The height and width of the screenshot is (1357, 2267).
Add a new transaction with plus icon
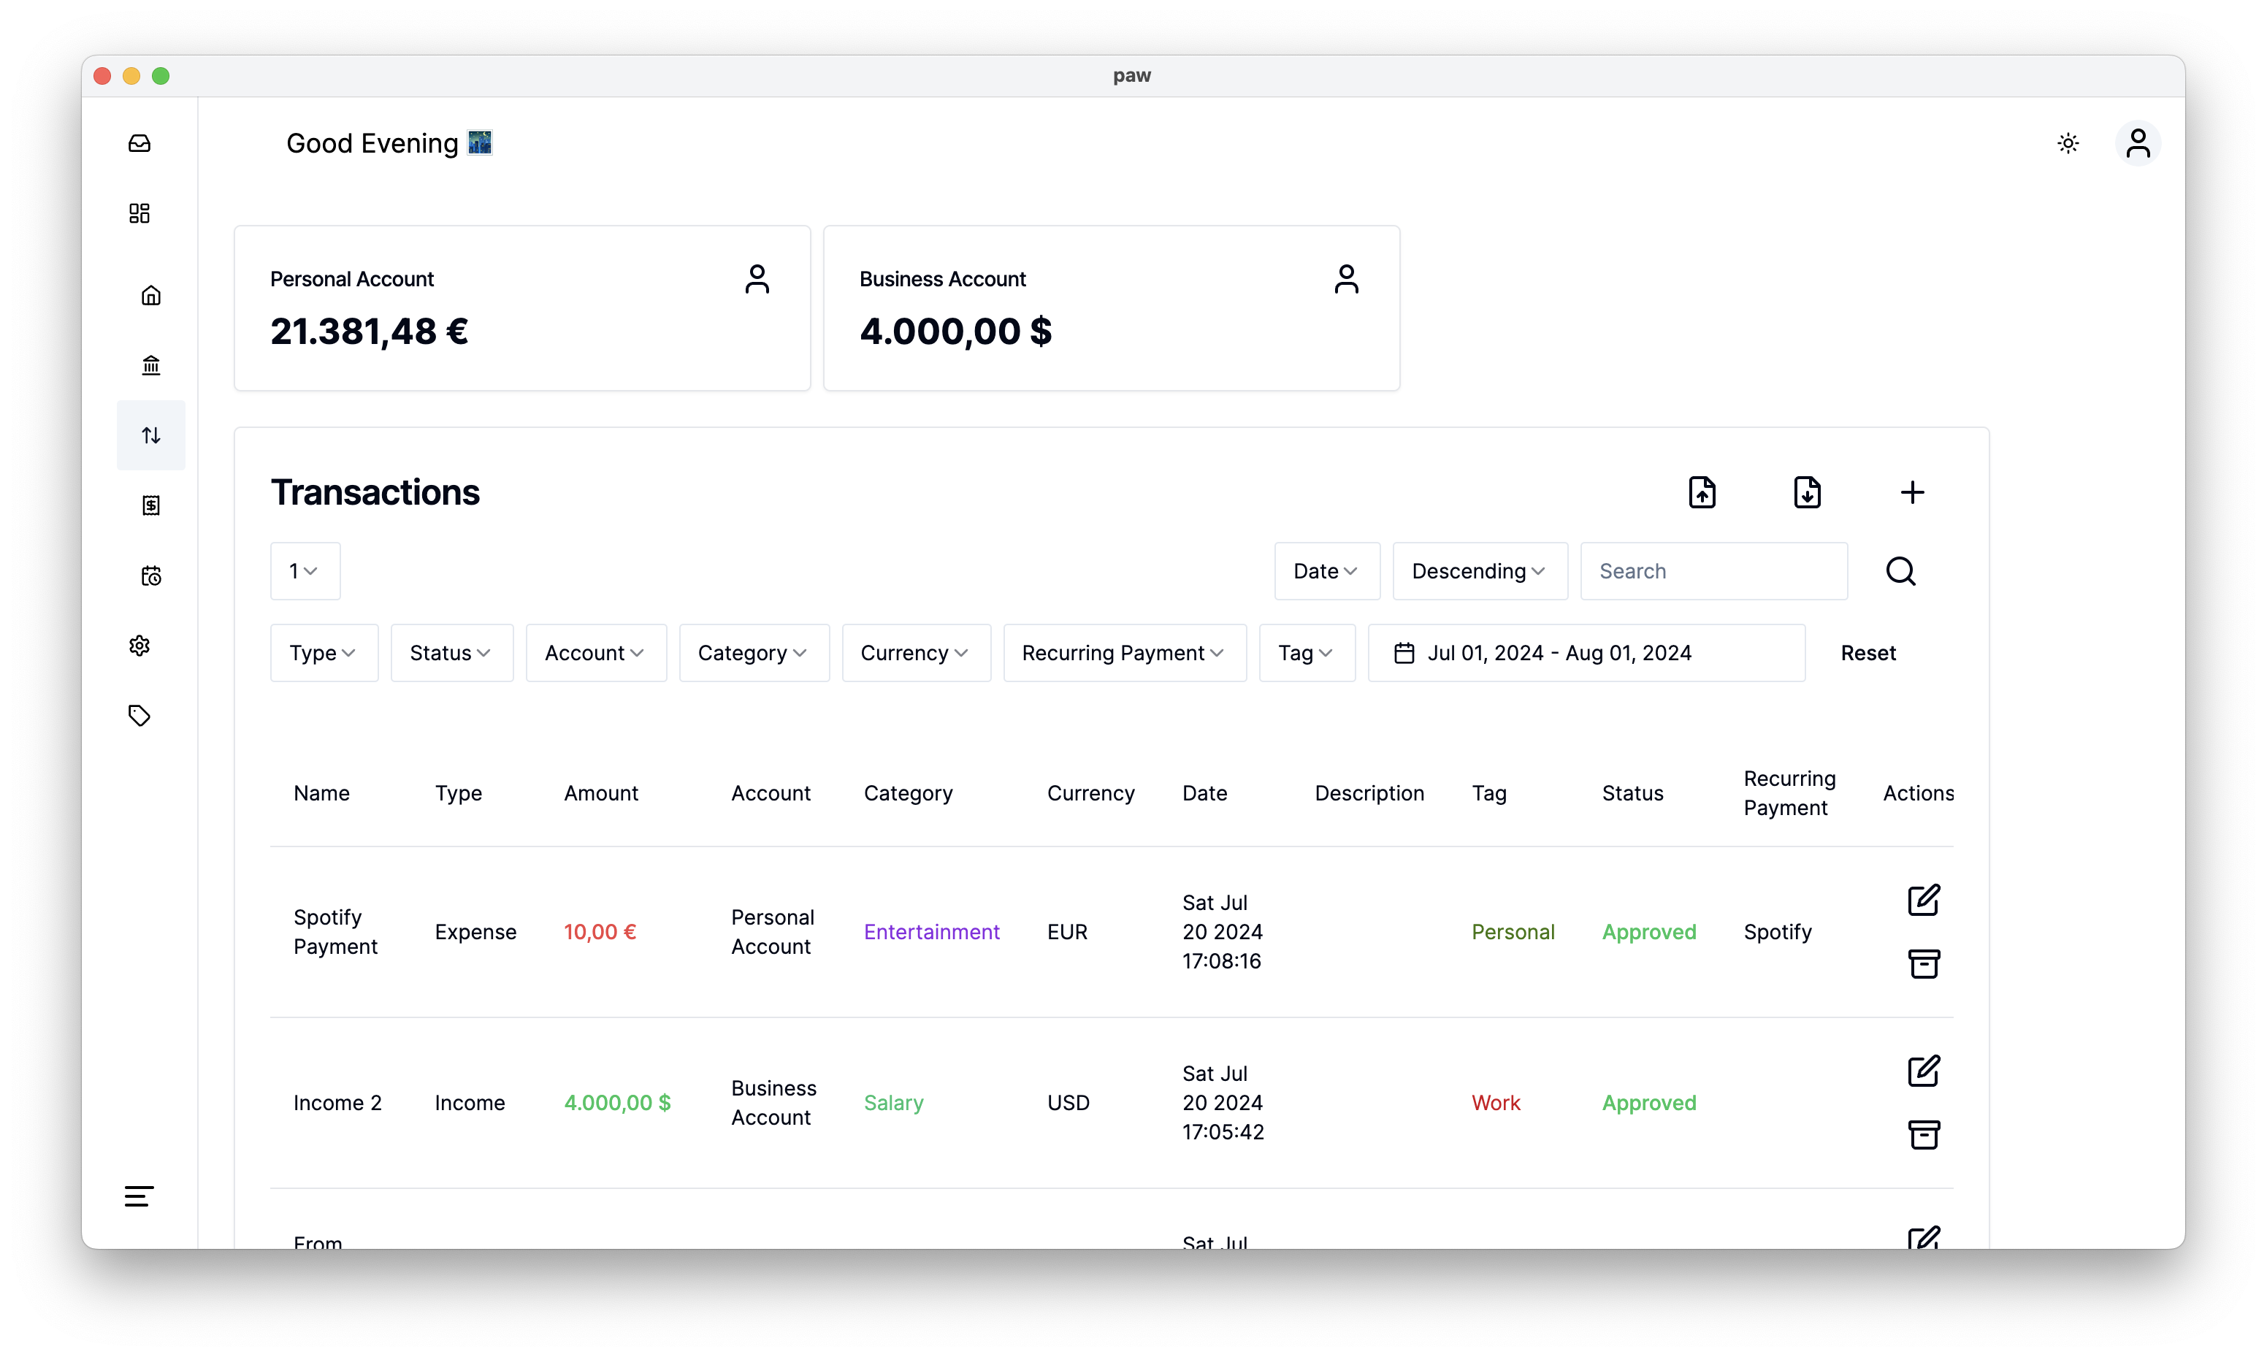[x=1911, y=493]
